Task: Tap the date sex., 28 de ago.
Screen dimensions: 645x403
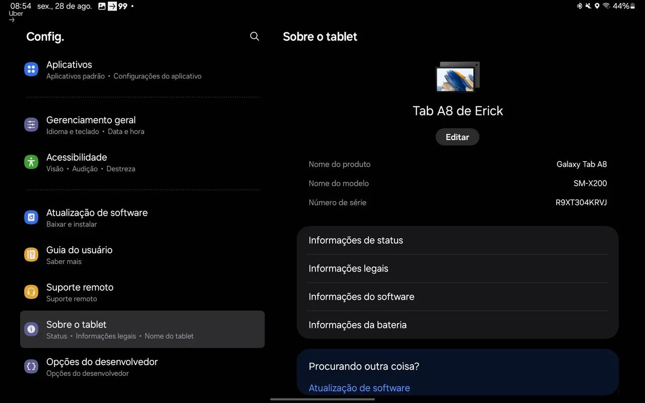Action: [64, 6]
